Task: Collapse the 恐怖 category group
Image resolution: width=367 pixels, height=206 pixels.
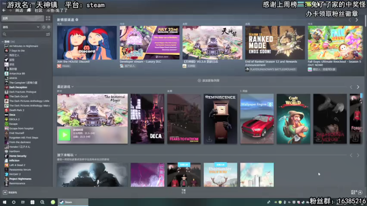Action: pos(3,42)
